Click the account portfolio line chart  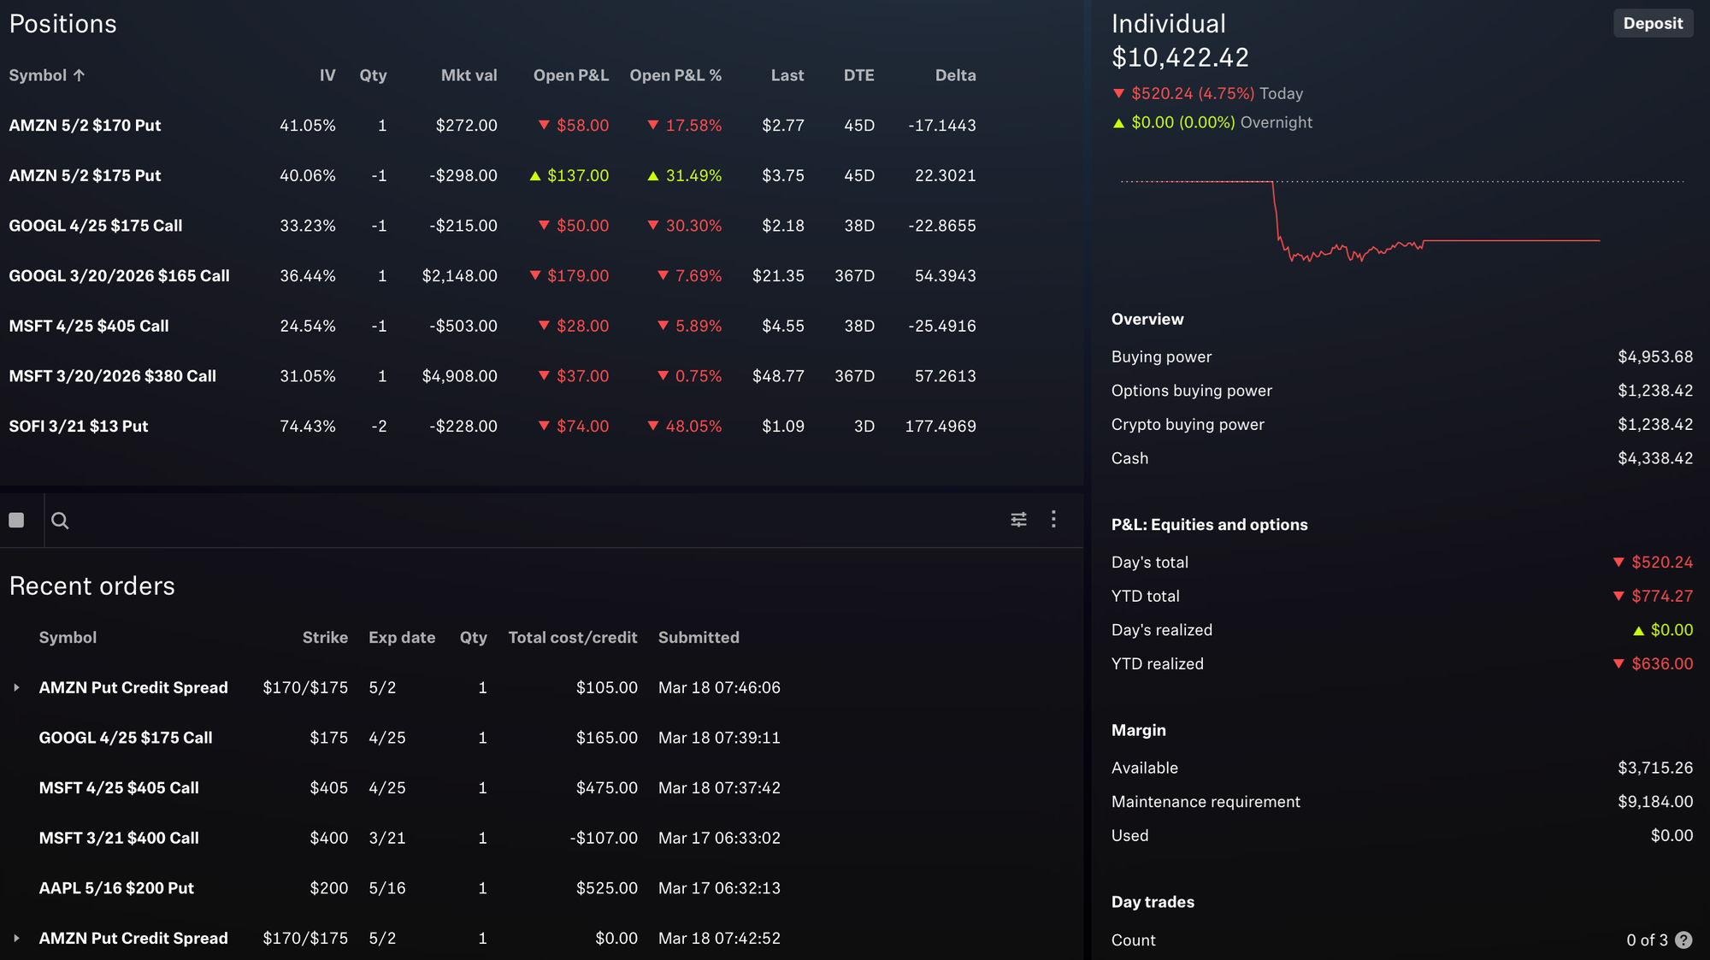coord(1402,221)
